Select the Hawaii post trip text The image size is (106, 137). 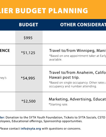[64, 78]
